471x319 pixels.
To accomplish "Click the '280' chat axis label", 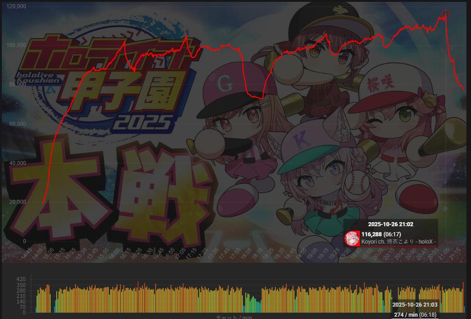I will pyautogui.click(x=21, y=291).
